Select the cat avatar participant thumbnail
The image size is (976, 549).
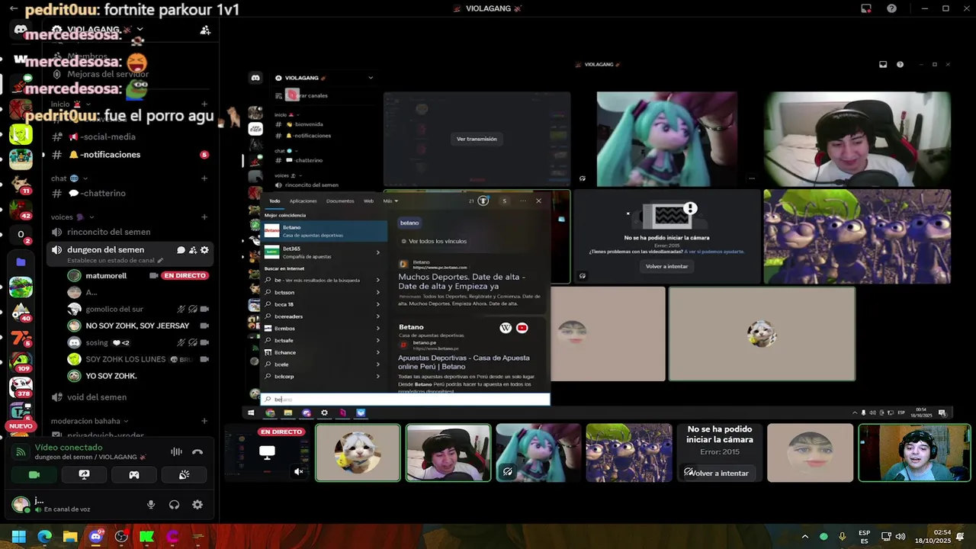(x=358, y=453)
